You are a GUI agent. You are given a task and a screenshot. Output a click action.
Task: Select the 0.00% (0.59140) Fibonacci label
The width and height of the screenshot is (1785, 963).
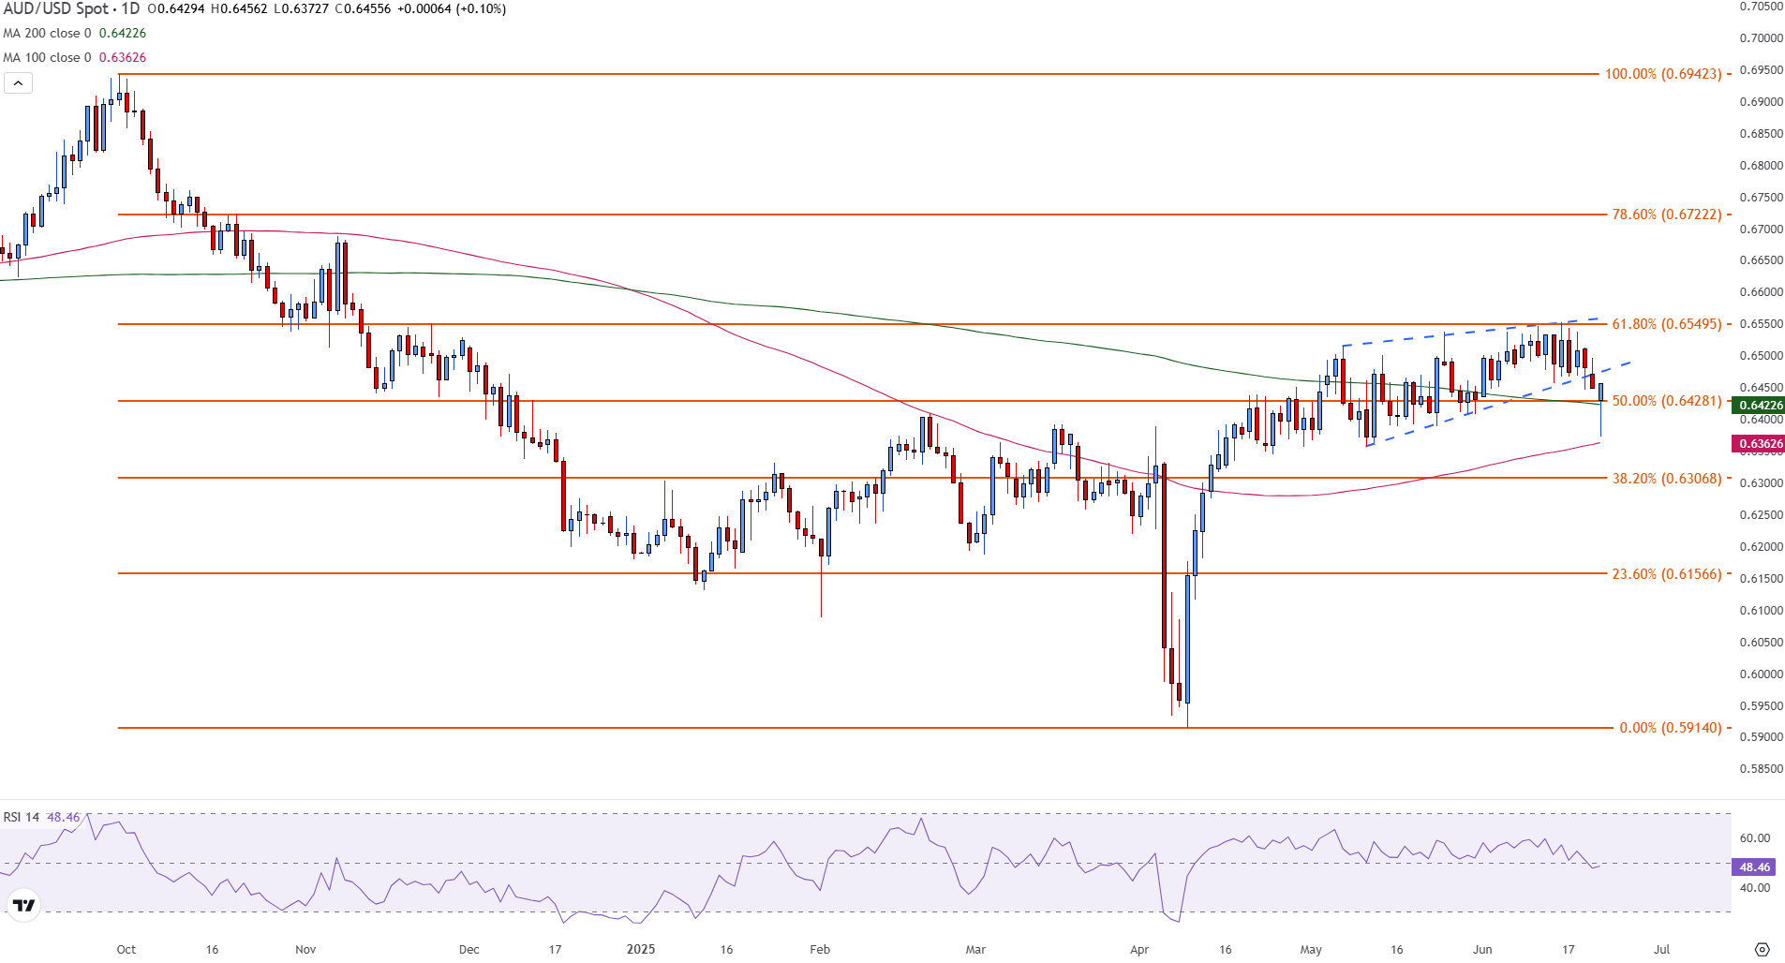[x=1670, y=728]
